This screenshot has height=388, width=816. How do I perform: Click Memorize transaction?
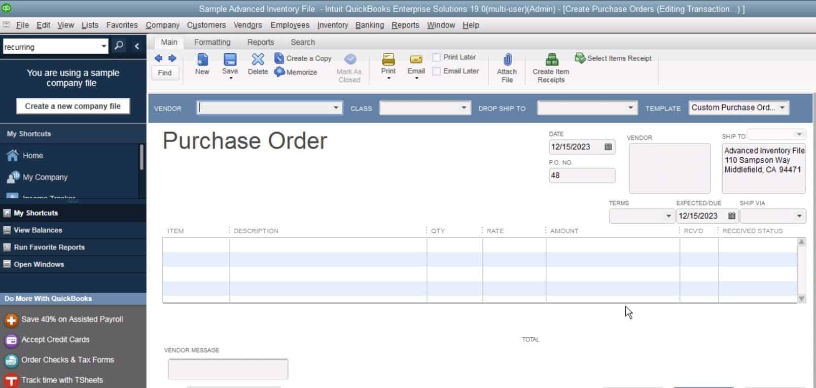click(x=296, y=72)
